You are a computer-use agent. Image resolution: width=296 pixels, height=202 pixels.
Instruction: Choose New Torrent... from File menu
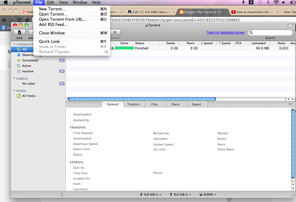tap(72, 9)
